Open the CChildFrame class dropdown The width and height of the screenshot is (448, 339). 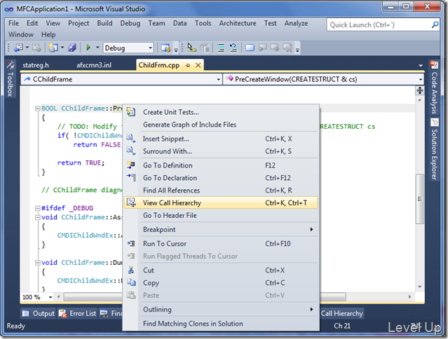(x=219, y=79)
